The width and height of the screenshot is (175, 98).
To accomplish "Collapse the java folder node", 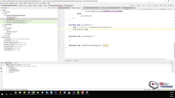I will [x=2, y=14].
